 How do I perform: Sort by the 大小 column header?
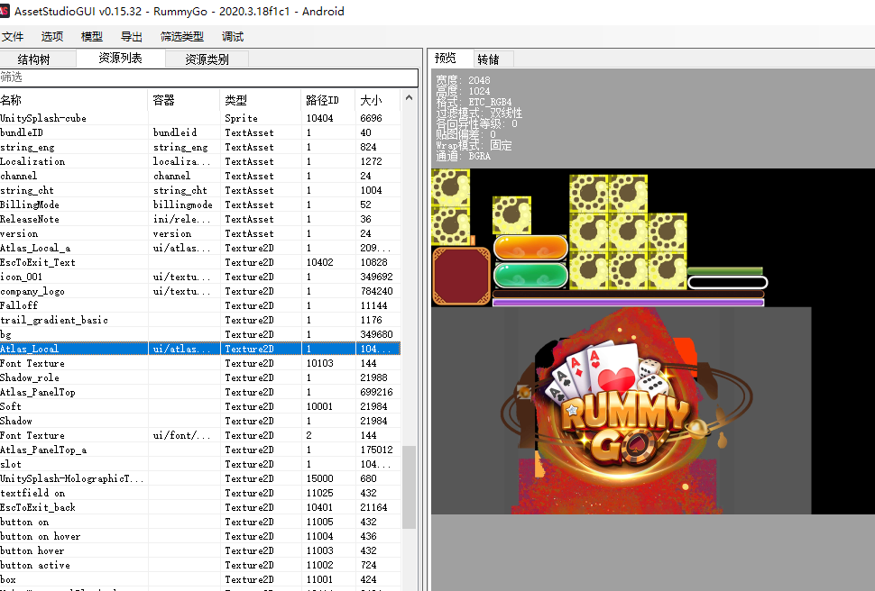(378, 100)
